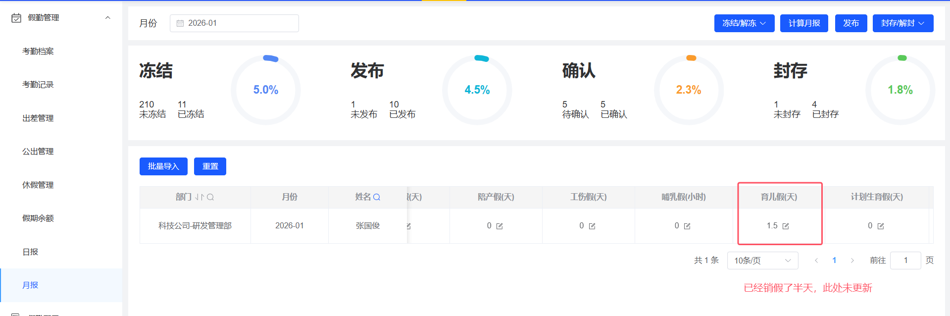Click 2026-01 cell in table row
This screenshot has width=950, height=316.
290,226
